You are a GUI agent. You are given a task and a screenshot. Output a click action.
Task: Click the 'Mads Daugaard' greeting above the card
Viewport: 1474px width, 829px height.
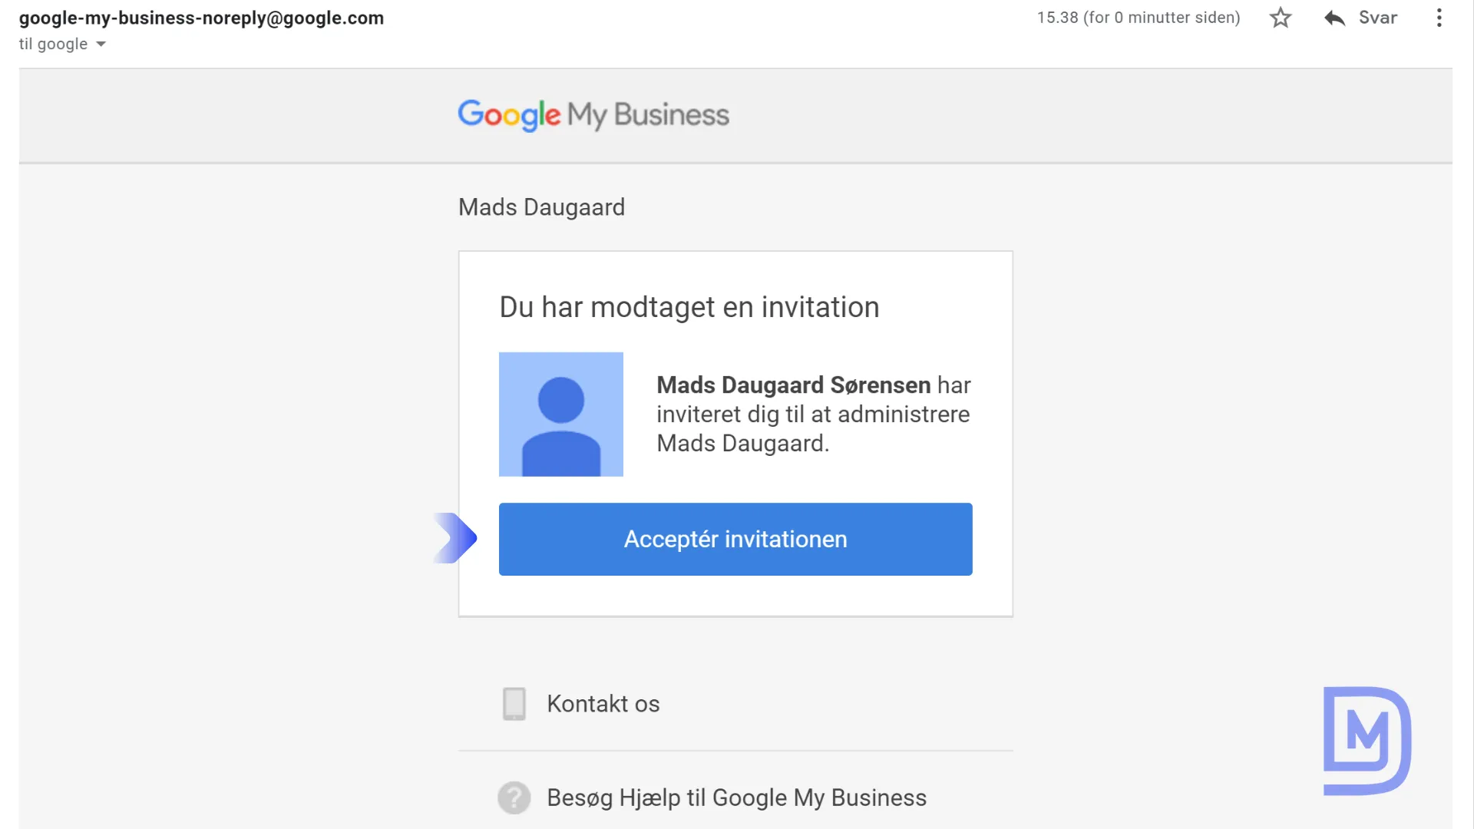point(541,207)
